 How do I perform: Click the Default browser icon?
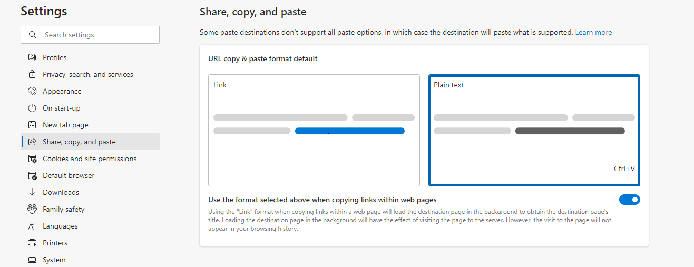32,175
